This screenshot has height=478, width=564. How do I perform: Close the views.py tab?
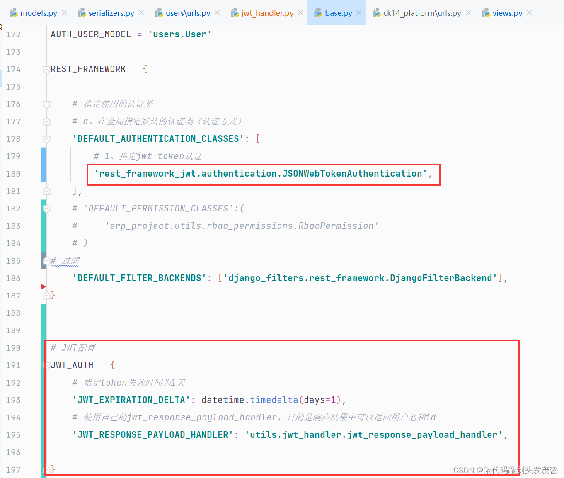point(529,13)
